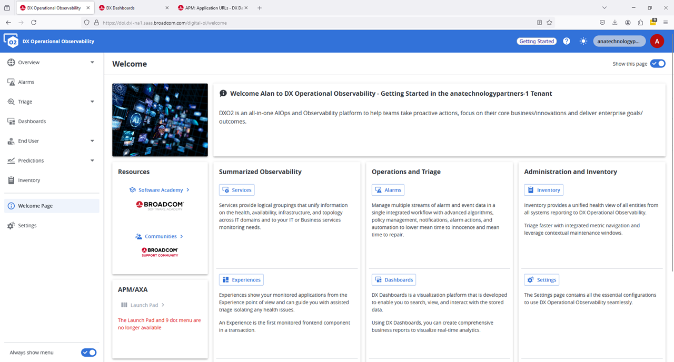Expand the Predictions sidebar section

92,161
